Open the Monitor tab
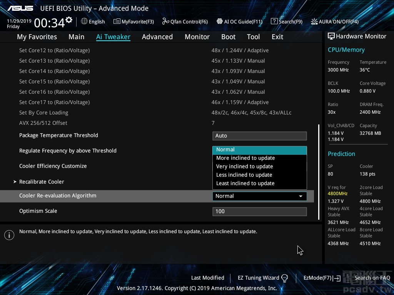Screen dimensions: 394x295 point(197,37)
